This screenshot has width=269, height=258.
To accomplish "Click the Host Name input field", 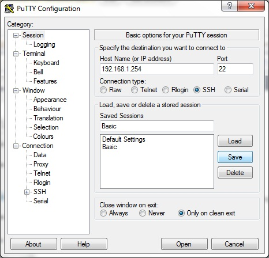I will (x=157, y=69).
